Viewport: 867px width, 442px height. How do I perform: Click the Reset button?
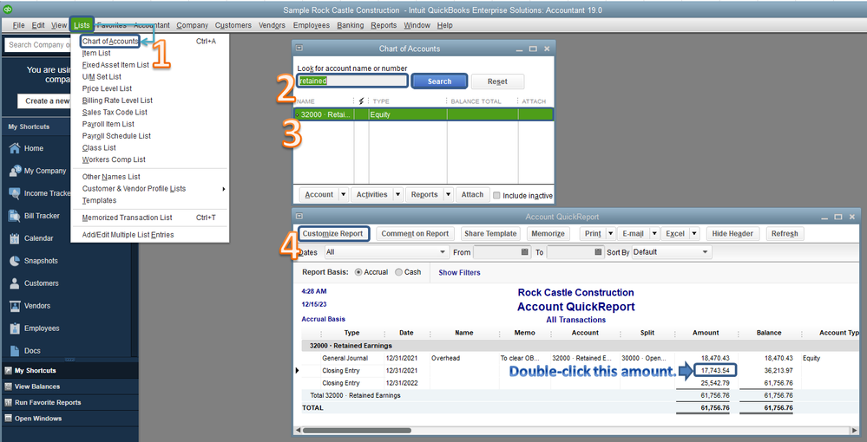(x=497, y=81)
